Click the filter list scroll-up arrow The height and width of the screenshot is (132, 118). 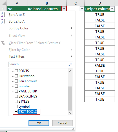click(x=70, y=71)
